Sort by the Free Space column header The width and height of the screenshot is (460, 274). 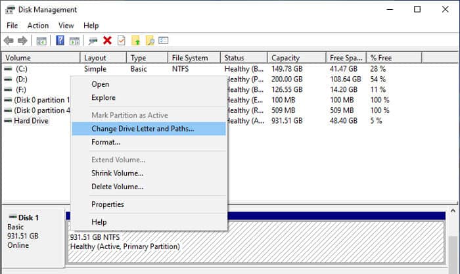(x=346, y=58)
